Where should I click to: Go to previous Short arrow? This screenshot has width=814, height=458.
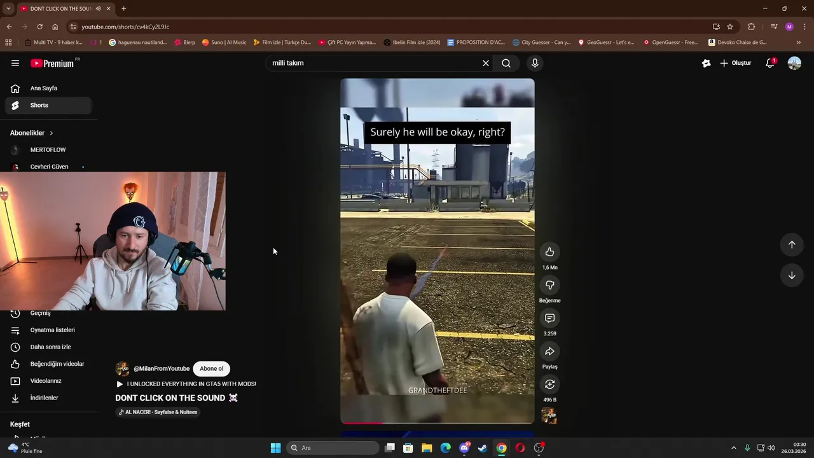pyautogui.click(x=792, y=244)
